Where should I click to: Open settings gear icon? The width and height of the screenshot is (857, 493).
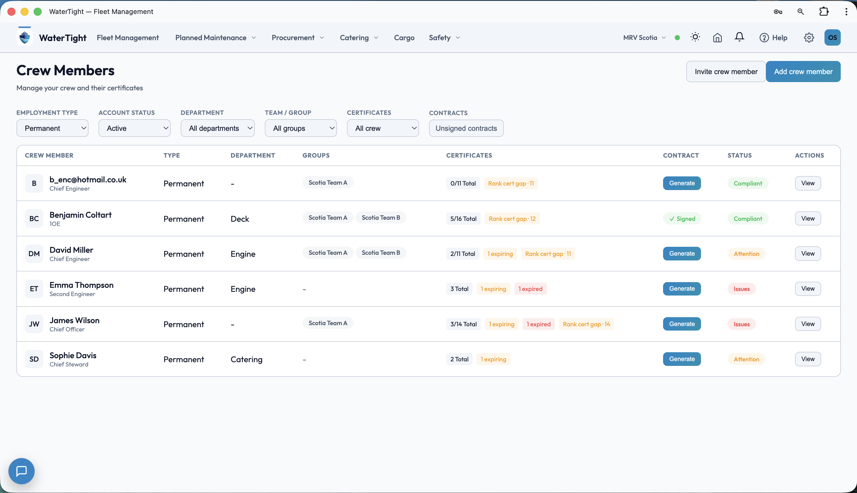809,38
